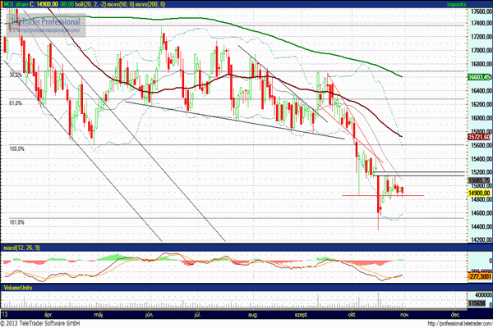The height and width of the screenshot is (328, 493).
Task: Click the 16200,00 price axis label
Action: pyautogui.click(x=481, y=104)
